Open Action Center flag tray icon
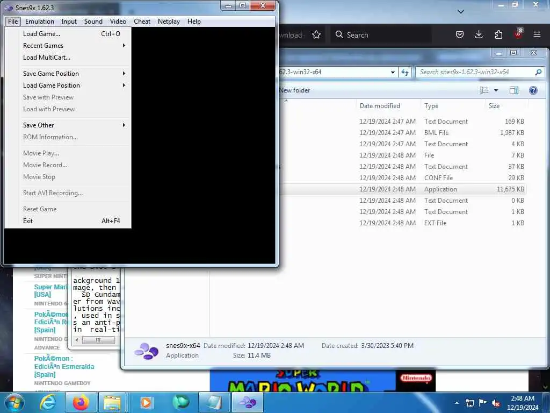Screen dimensions: 550x413 pos(483,403)
